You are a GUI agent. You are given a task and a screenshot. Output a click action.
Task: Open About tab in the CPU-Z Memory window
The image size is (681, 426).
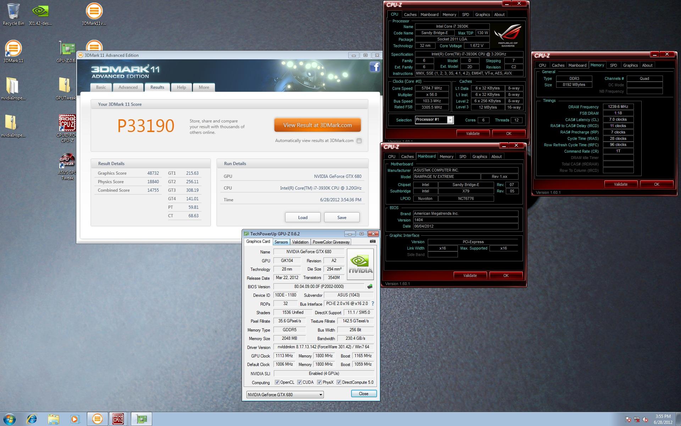[647, 65]
